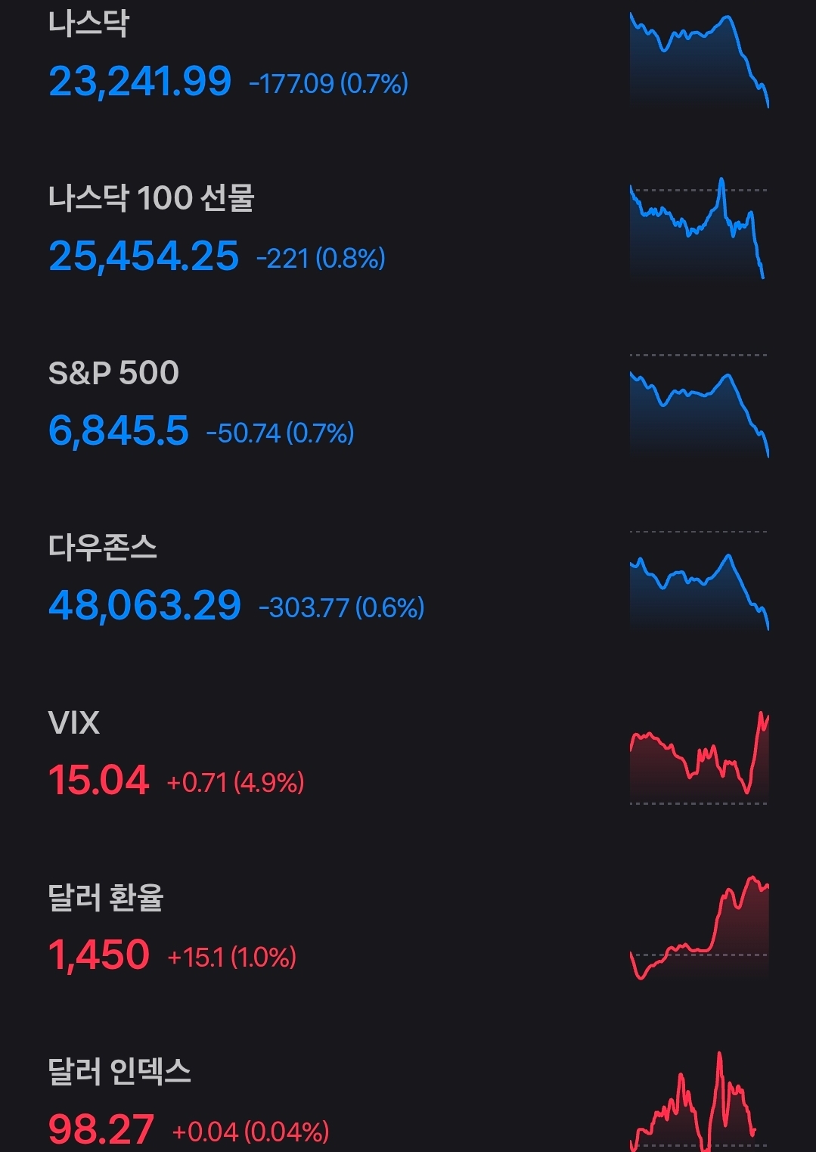Image resolution: width=816 pixels, height=1152 pixels.
Task: Tap the 25,454.25 futures price
Action: [x=144, y=256]
